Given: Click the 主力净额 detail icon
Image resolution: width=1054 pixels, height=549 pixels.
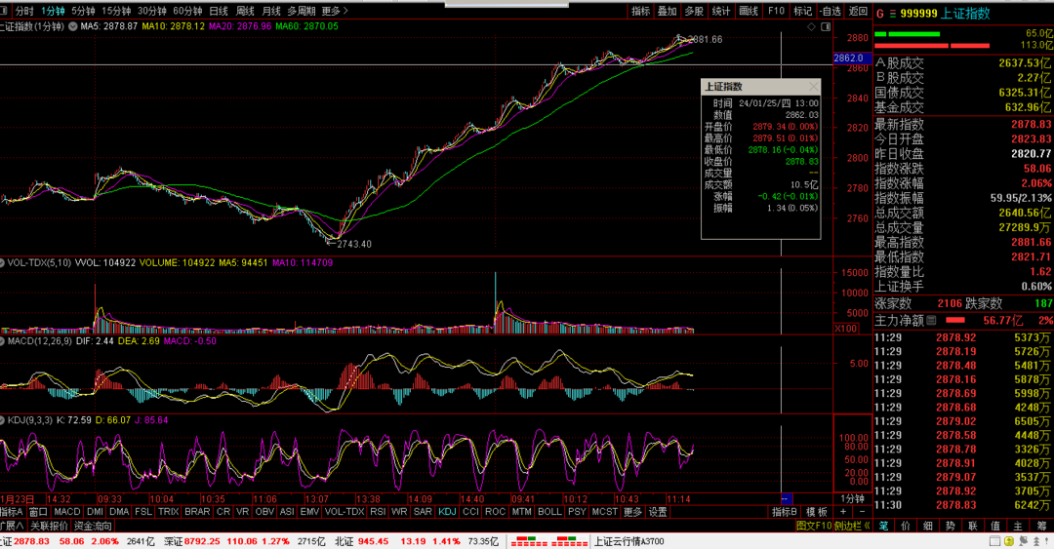Looking at the screenshot, I should [x=931, y=321].
